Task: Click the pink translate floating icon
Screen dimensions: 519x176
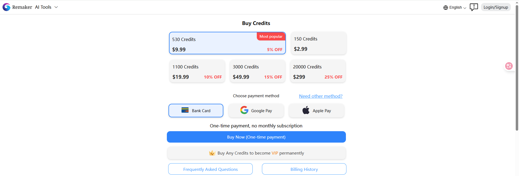Action: (x=509, y=66)
